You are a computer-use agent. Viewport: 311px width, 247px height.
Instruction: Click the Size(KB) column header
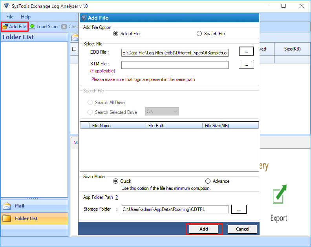tap(293, 49)
